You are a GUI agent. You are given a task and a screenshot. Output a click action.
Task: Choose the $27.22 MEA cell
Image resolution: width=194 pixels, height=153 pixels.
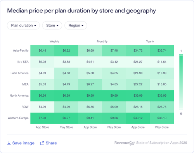click(x=138, y=84)
